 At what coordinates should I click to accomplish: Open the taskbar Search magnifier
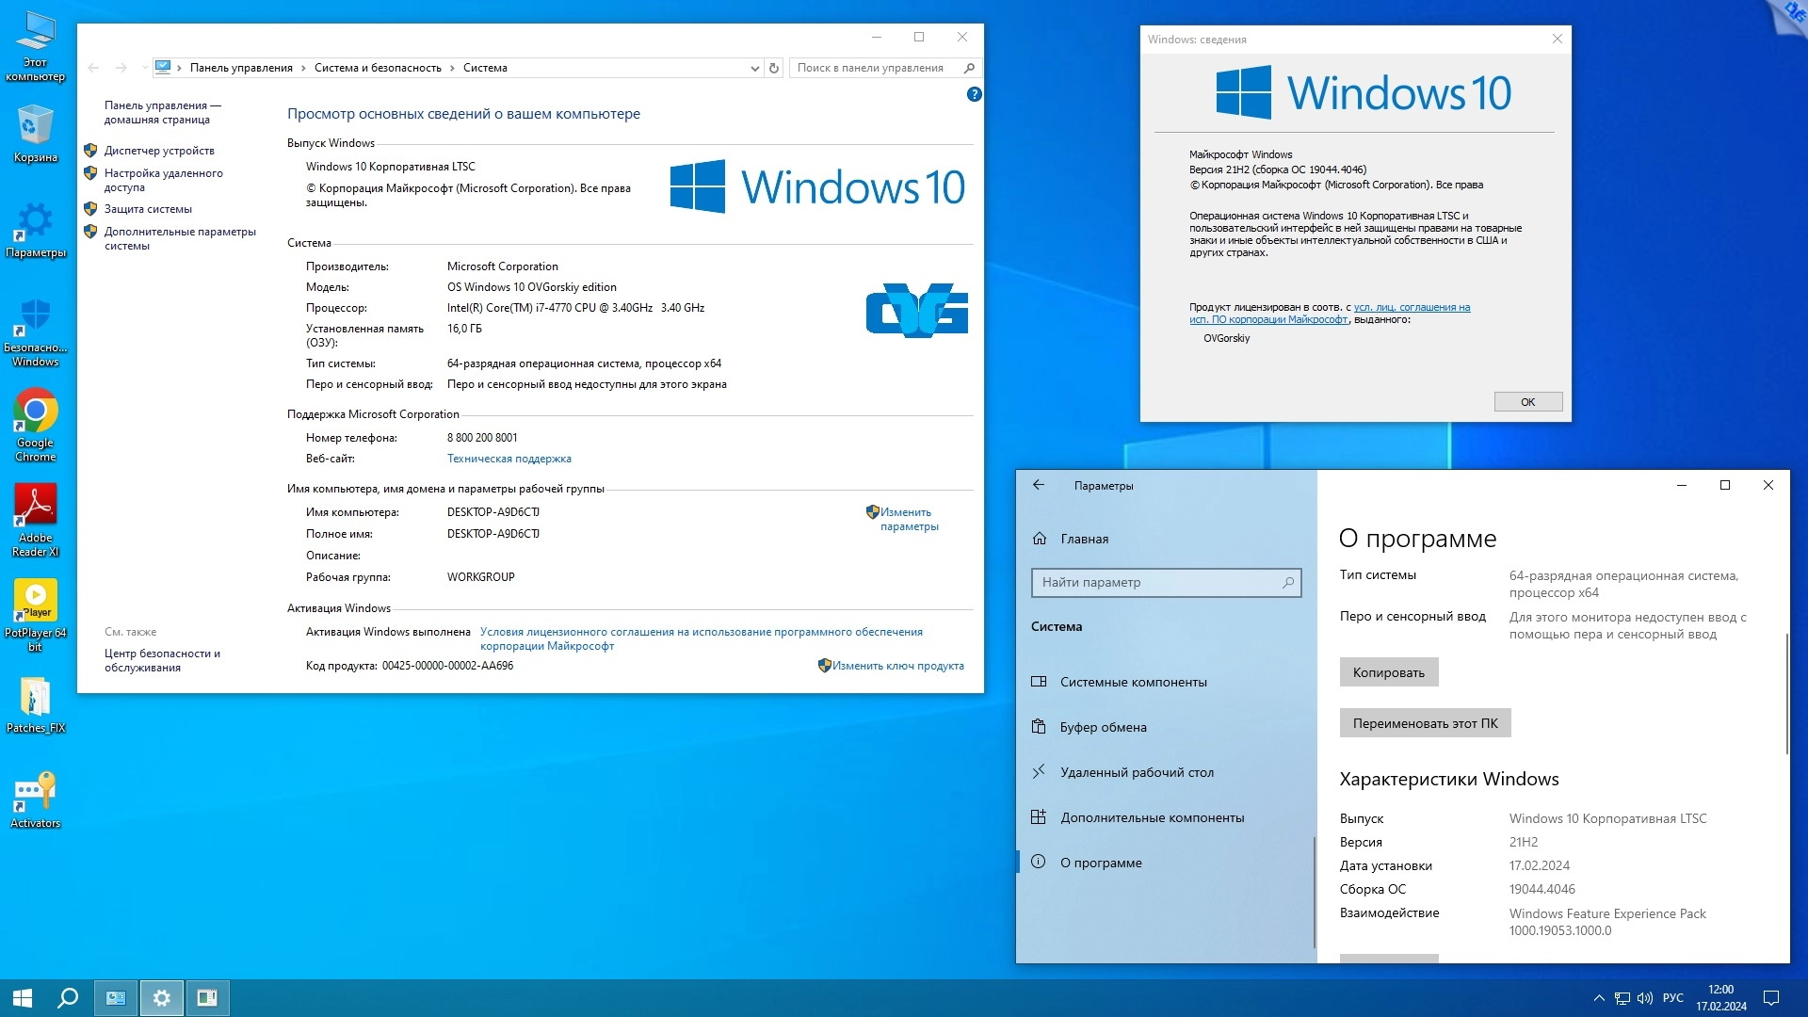pos(68,997)
